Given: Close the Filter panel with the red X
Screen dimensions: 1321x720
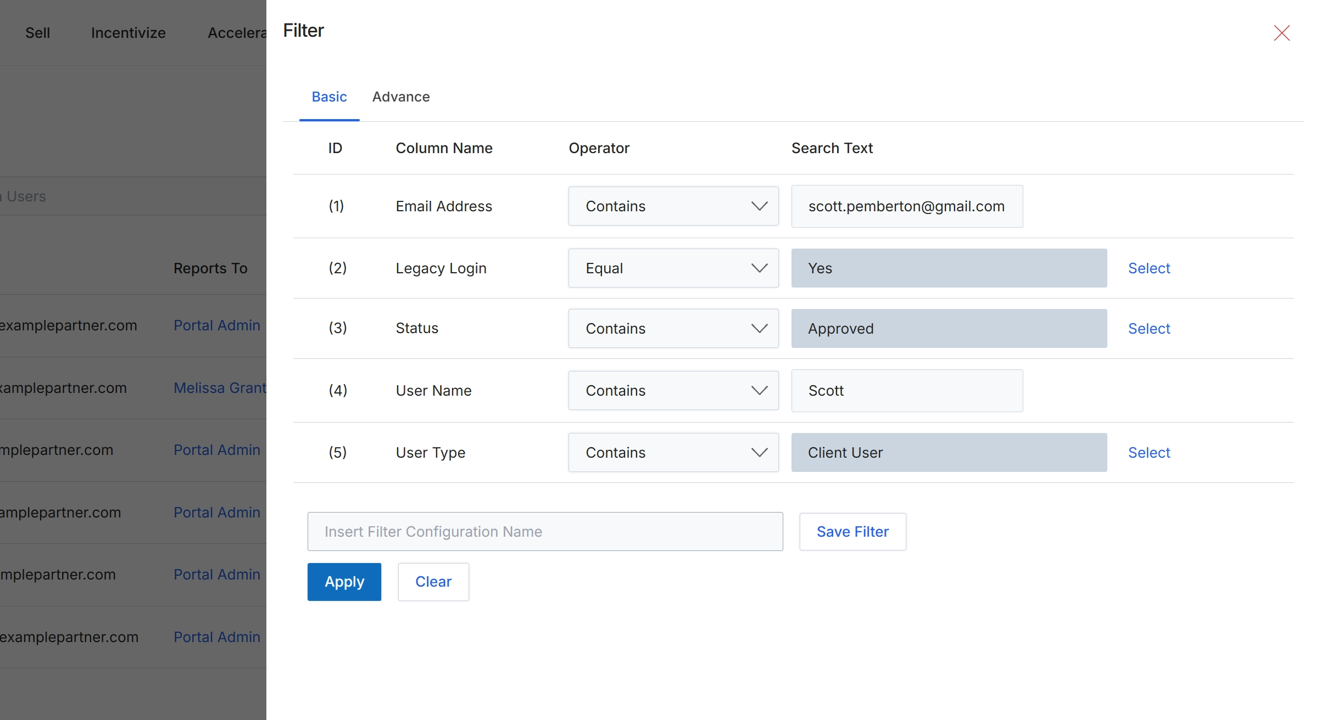Looking at the screenshot, I should [1281, 33].
